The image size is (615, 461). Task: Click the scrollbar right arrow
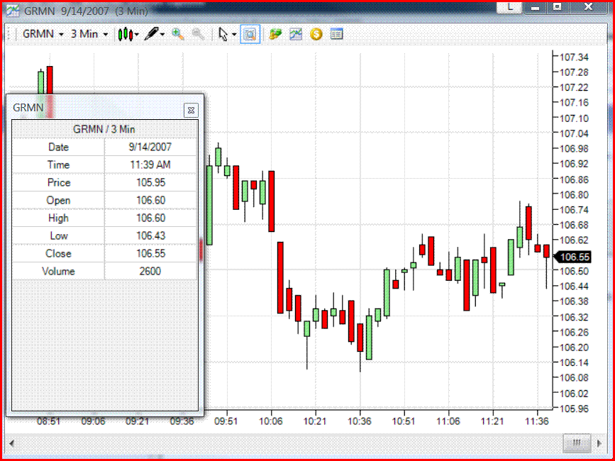pyautogui.click(x=599, y=443)
